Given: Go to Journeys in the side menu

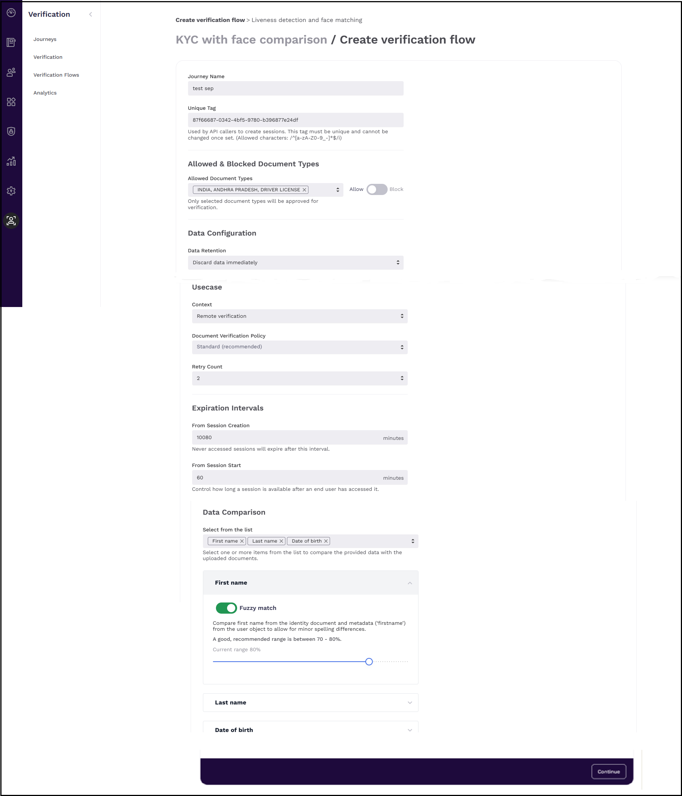Looking at the screenshot, I should pos(45,39).
